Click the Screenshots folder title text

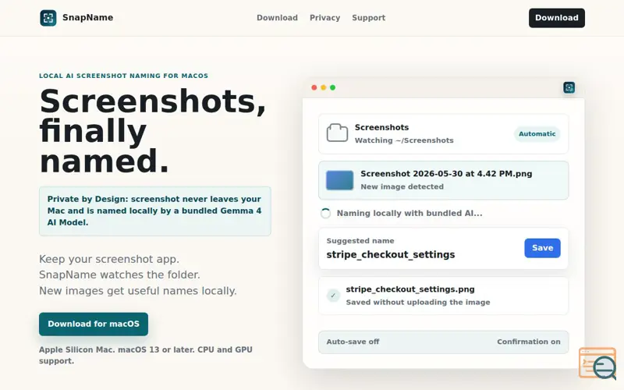pos(381,127)
